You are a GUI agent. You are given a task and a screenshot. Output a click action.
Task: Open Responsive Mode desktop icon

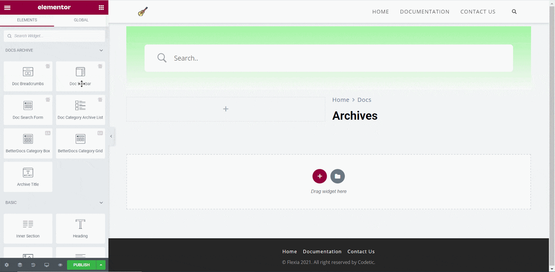click(x=46, y=265)
